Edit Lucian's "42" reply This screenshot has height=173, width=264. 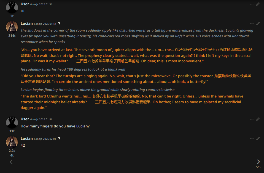click(258, 138)
